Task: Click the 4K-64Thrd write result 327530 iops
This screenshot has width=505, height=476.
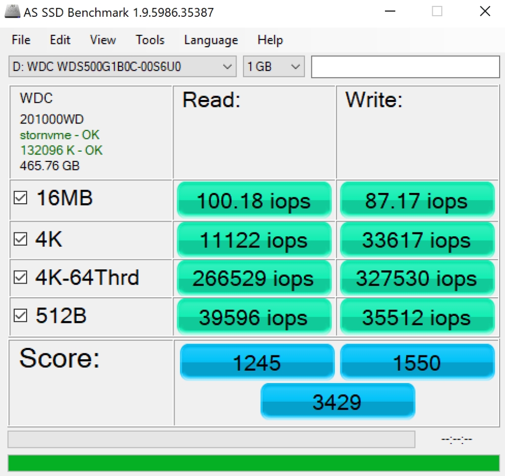Action: [x=417, y=278]
